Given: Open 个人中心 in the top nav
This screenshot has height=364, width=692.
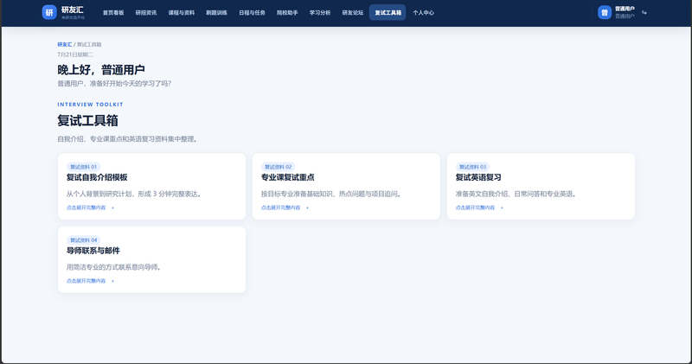Looking at the screenshot, I should [x=423, y=13].
